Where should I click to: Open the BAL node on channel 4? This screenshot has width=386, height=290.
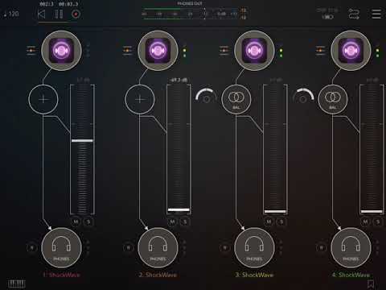click(333, 99)
